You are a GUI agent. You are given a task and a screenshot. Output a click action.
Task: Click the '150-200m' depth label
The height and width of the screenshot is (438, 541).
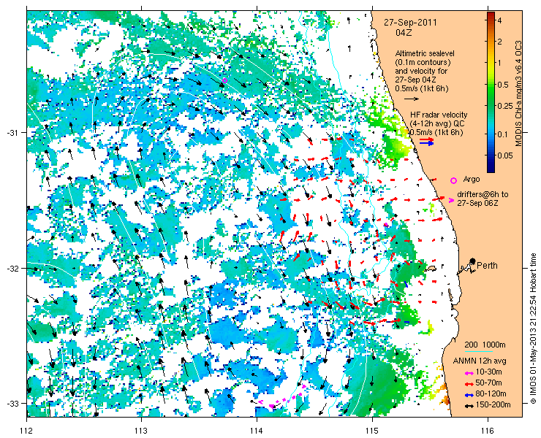493,404
